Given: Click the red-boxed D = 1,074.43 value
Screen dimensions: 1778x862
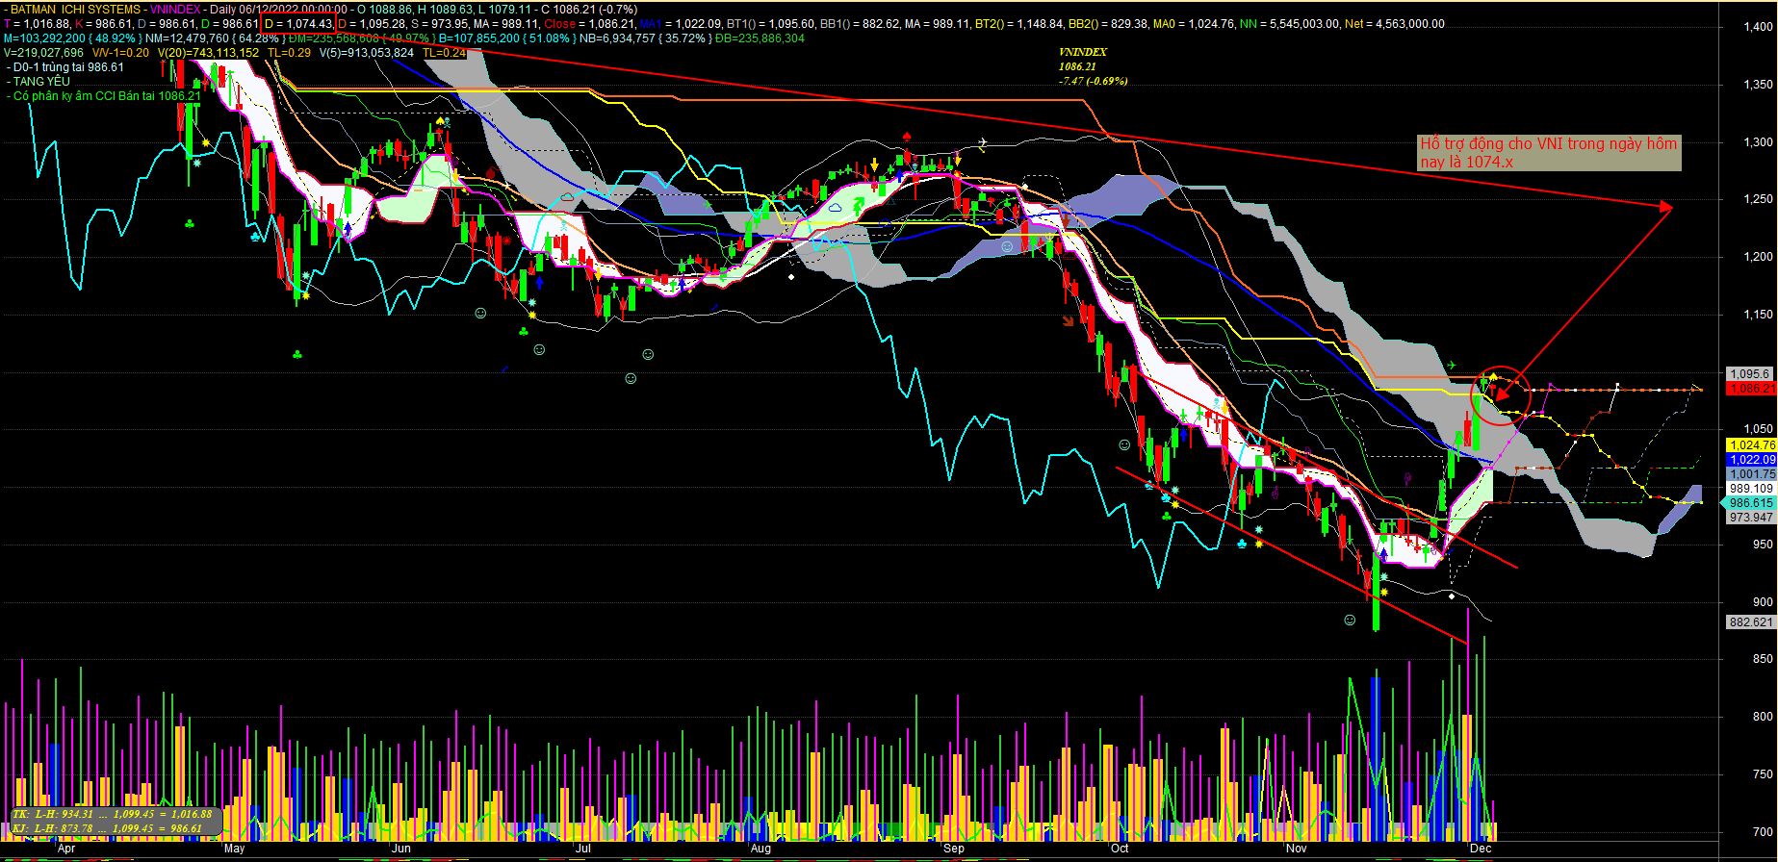Looking at the screenshot, I should click(x=298, y=23).
